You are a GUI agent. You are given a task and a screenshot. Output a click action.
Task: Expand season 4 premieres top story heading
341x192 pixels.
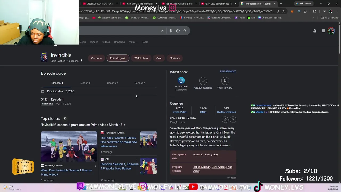pyautogui.click(x=83, y=125)
